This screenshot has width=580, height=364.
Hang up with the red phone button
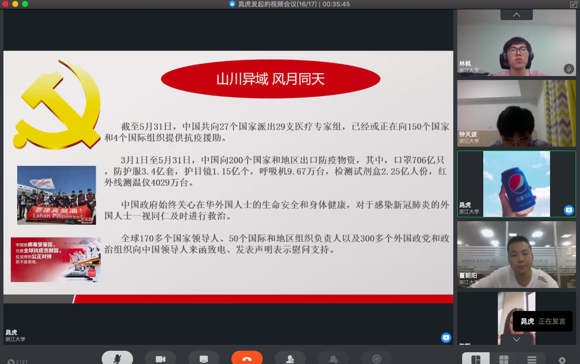point(247,359)
